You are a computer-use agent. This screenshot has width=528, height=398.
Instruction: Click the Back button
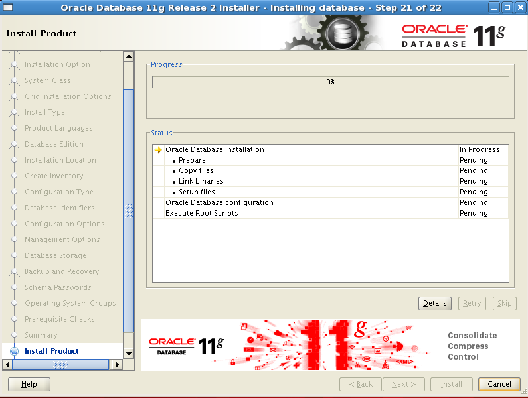coord(361,384)
